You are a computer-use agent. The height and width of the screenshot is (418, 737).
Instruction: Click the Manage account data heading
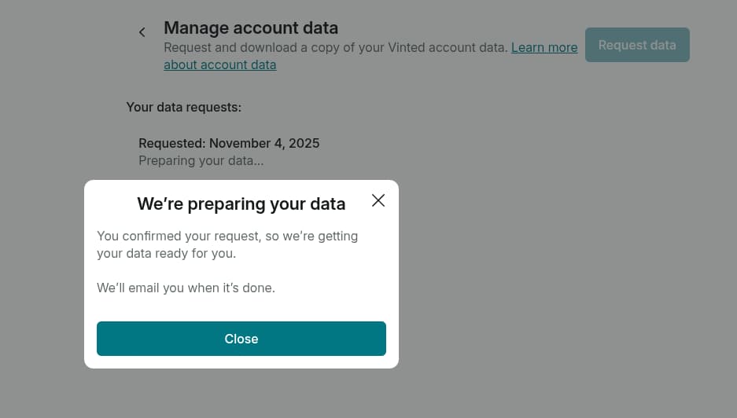(250, 28)
